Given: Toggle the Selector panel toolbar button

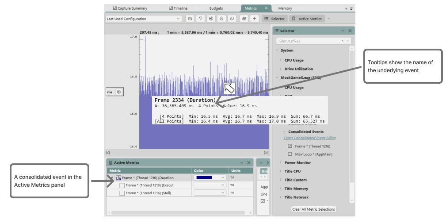Looking at the screenshot, I should pos(274,19).
